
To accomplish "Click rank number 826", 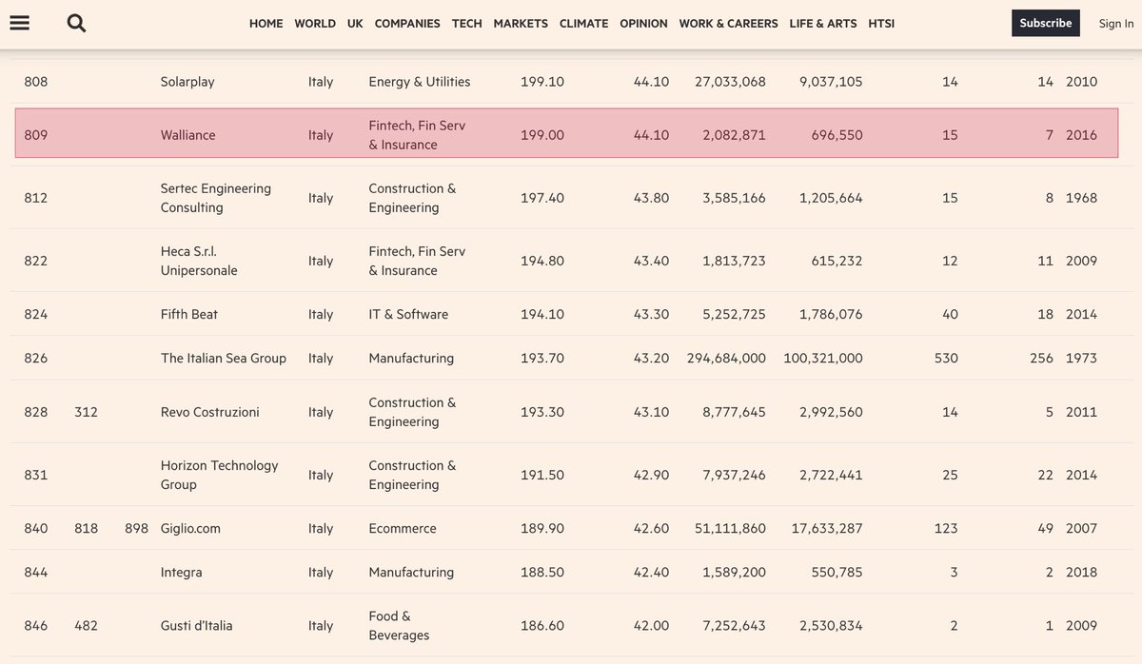I will pos(36,358).
